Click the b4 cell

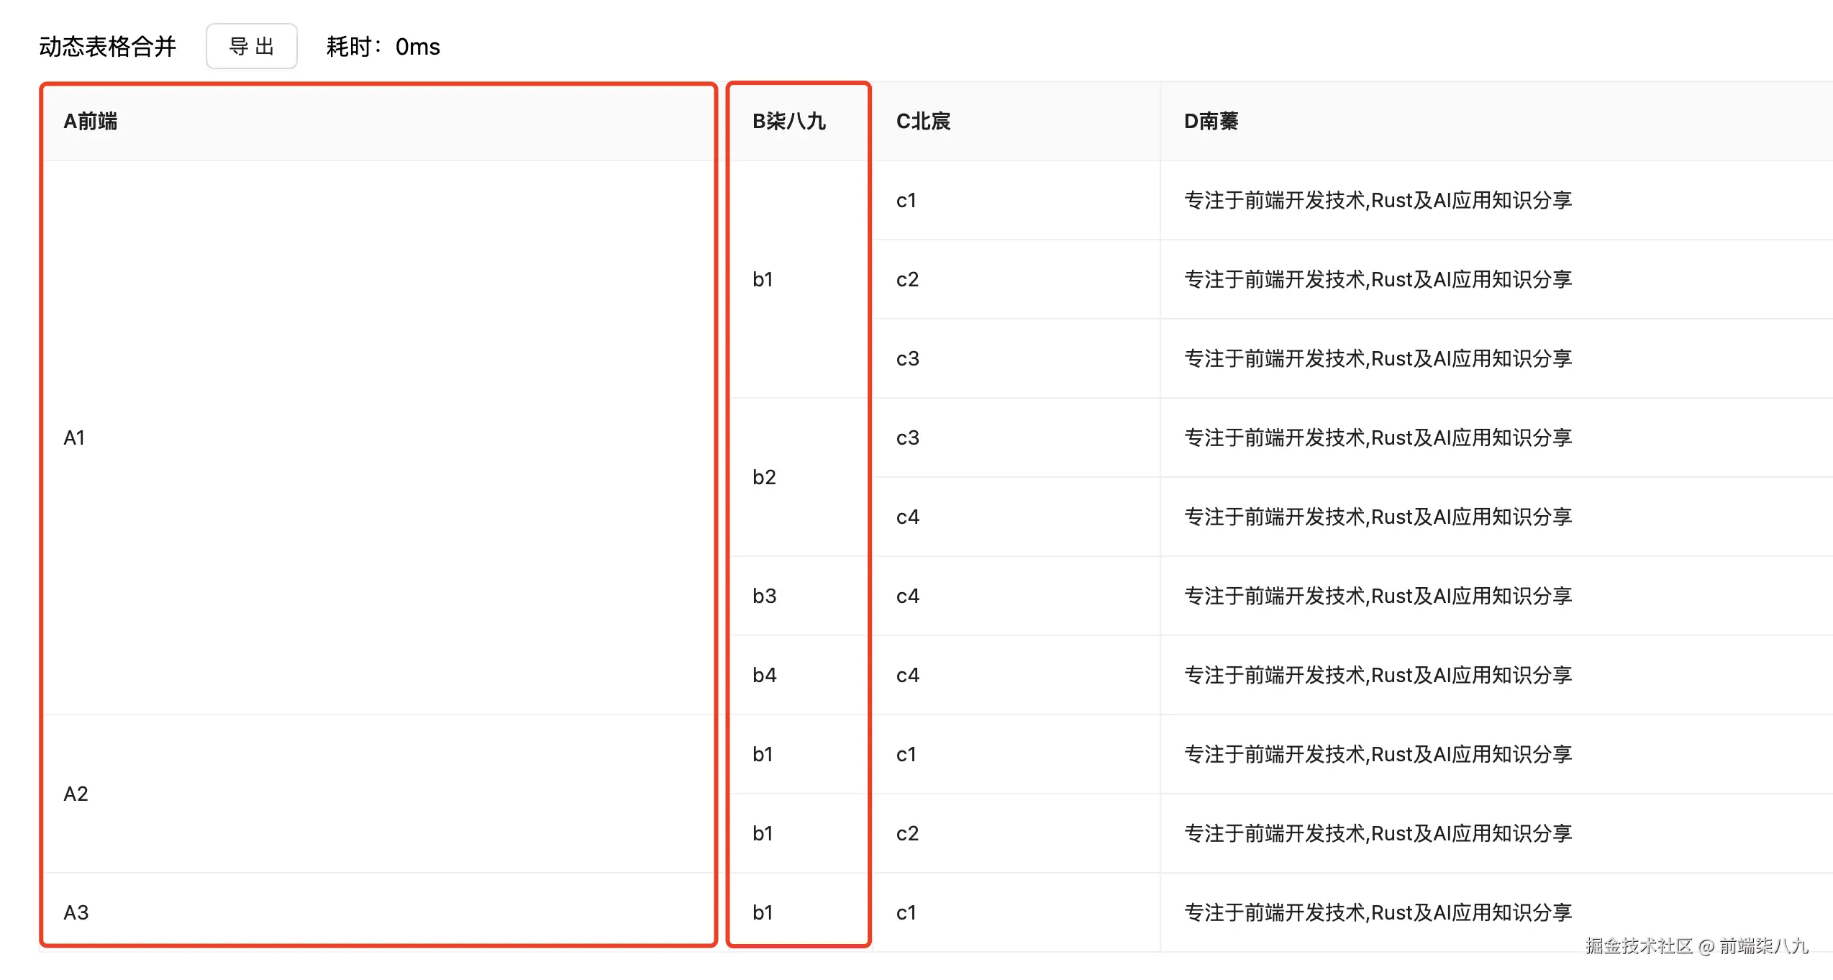[x=764, y=675]
